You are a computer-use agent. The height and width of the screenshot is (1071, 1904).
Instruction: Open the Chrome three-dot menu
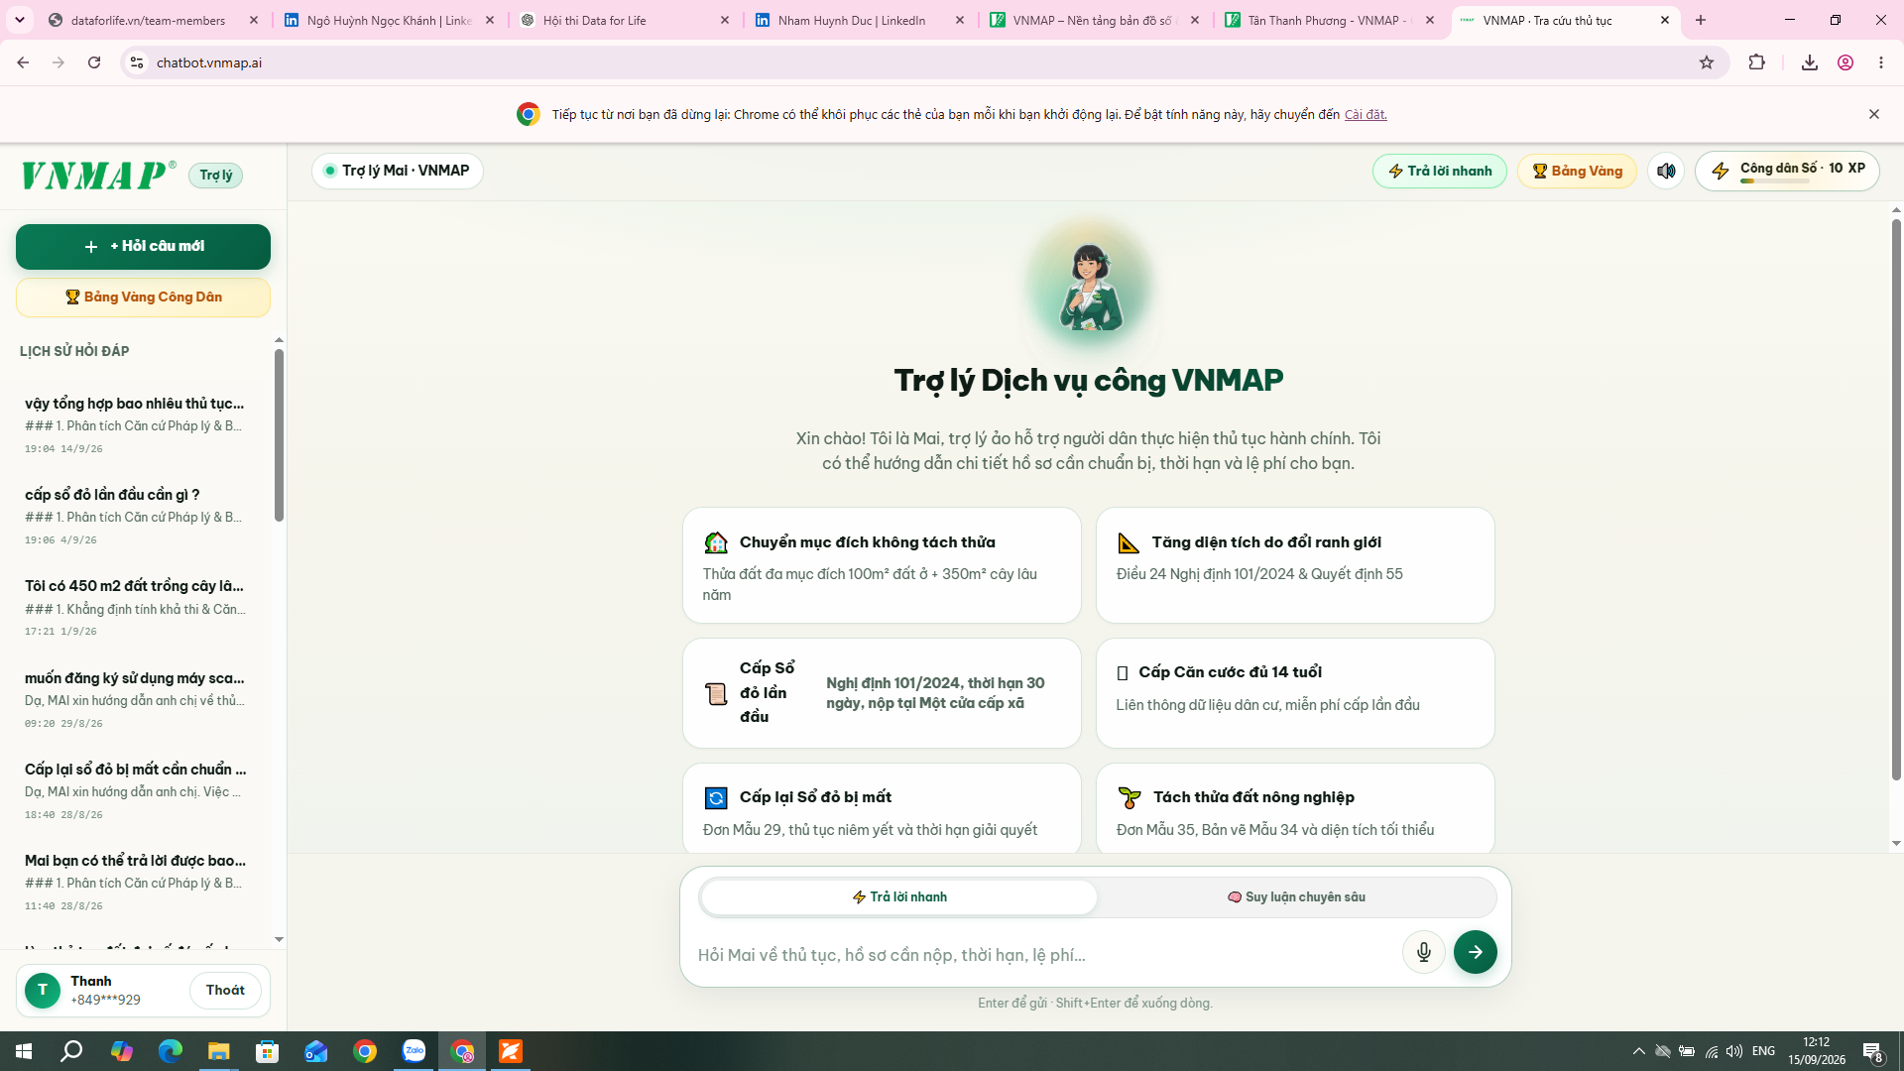point(1880,62)
